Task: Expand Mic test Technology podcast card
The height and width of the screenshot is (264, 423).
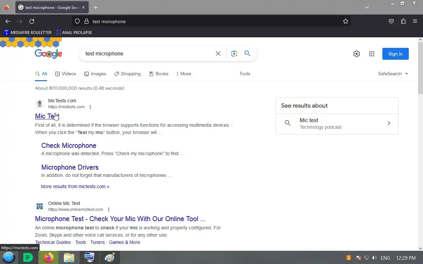Action: [x=337, y=123]
